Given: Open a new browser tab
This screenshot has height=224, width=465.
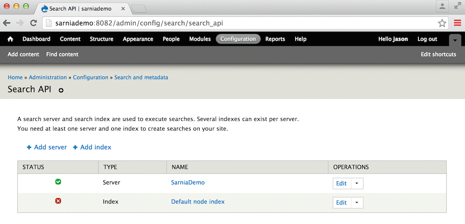Looking at the screenshot, I should click(139, 8).
